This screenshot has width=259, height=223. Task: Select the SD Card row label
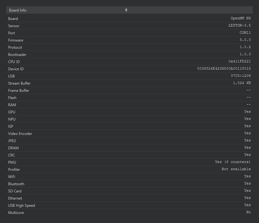[15, 191]
